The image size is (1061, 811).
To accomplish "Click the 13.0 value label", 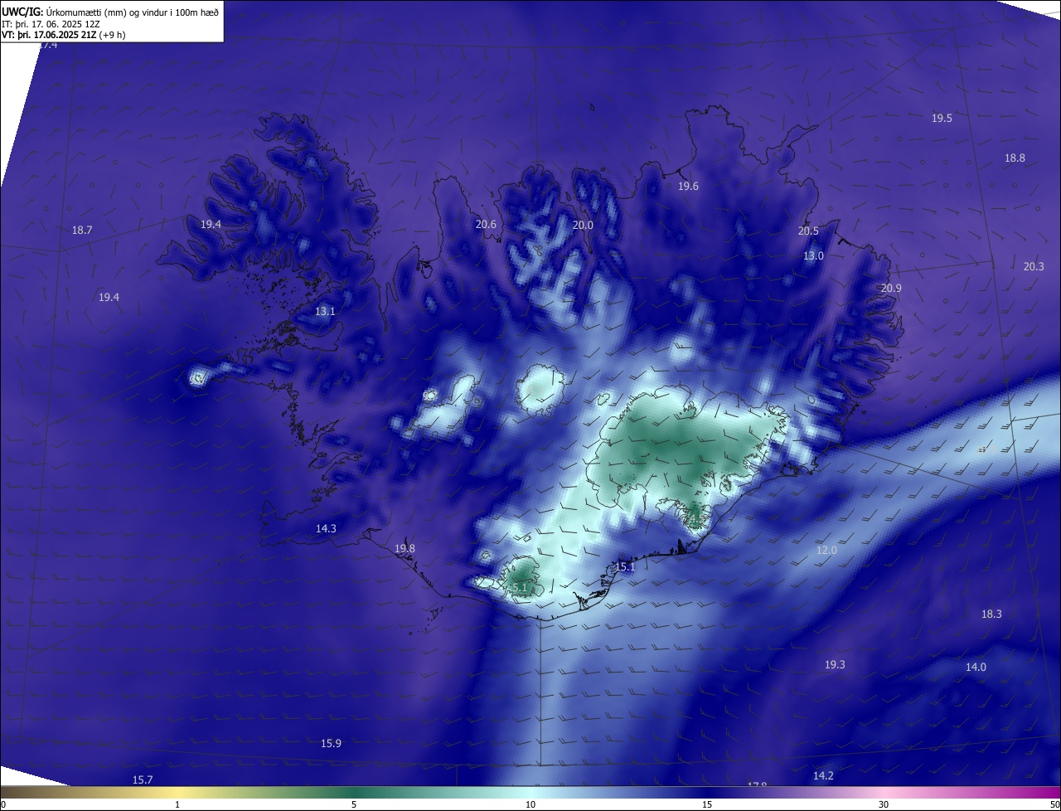I will (x=813, y=256).
